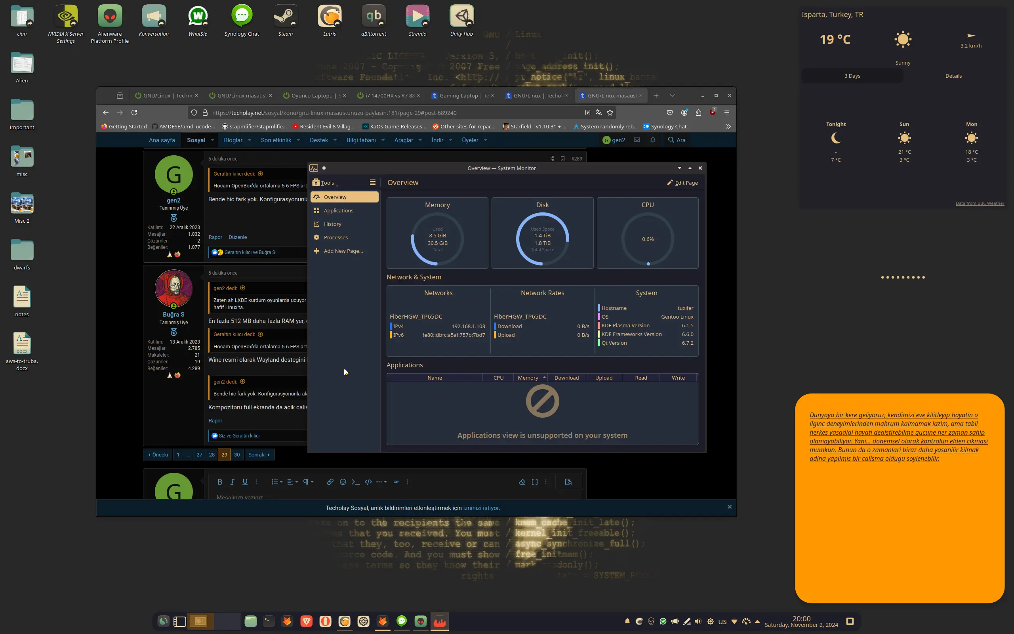Open Brave browser in taskbar
The height and width of the screenshot is (634, 1014).
306,621
